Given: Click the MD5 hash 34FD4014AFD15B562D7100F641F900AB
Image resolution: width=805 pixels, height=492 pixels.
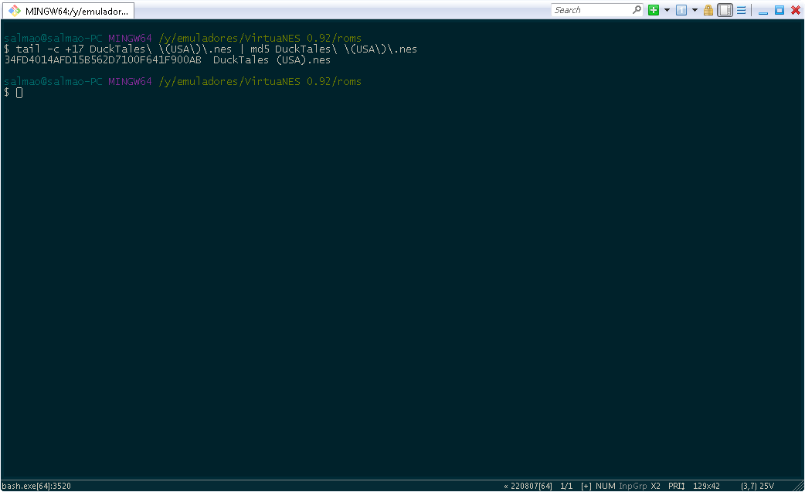Looking at the screenshot, I should click(x=103, y=60).
